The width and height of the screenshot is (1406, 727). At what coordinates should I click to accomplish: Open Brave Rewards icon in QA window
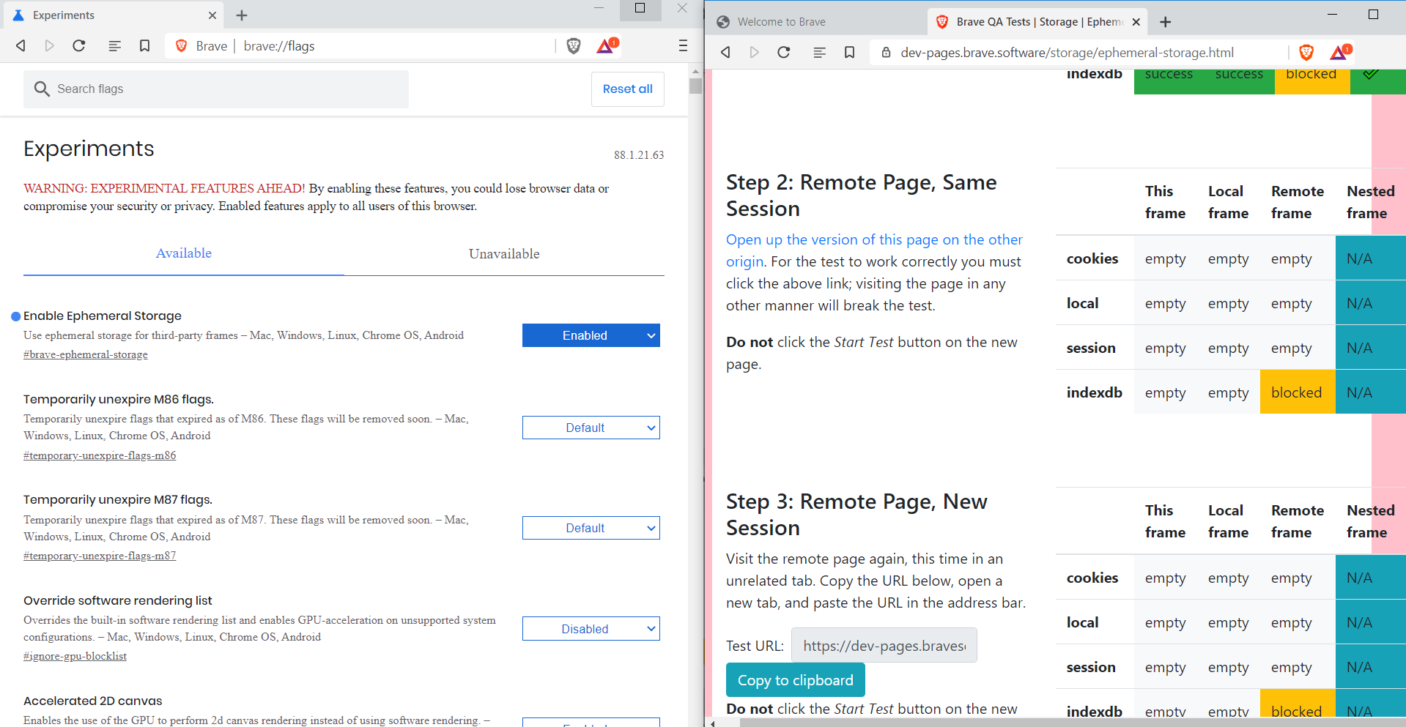[x=1340, y=52]
